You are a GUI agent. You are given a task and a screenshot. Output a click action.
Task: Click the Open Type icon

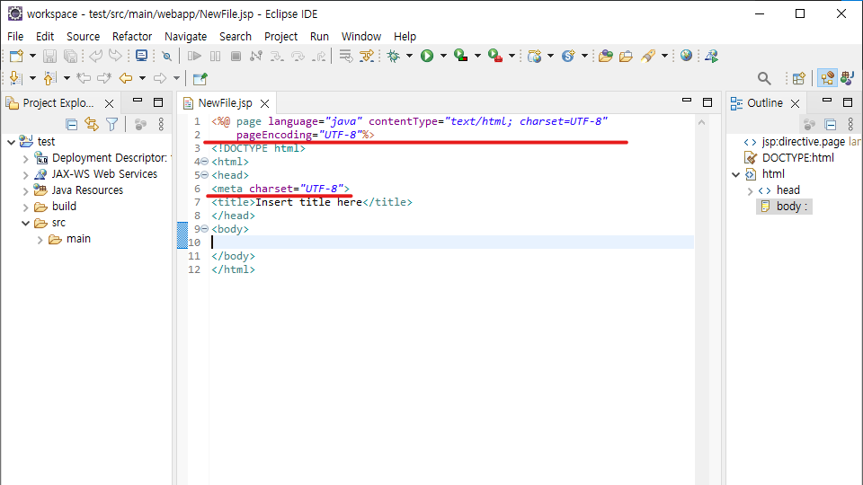pyautogui.click(x=605, y=56)
